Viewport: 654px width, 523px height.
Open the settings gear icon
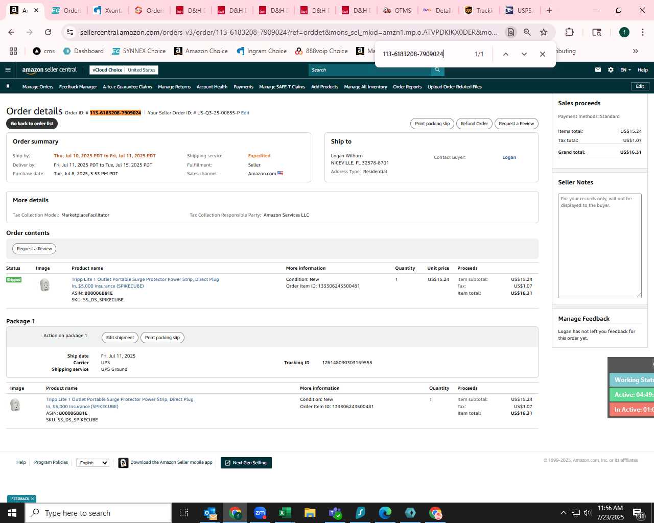tap(611, 70)
